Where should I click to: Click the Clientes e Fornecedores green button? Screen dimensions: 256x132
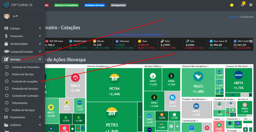pos(66,5)
